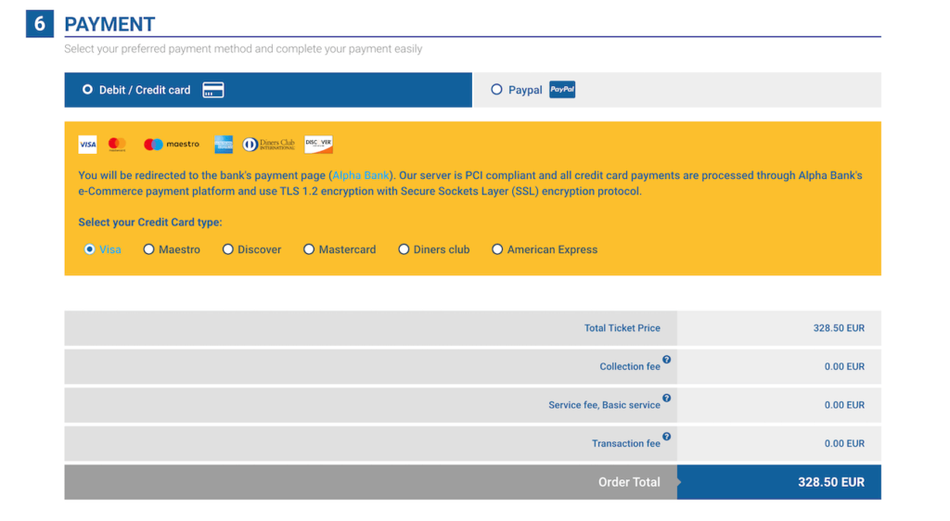The image size is (950, 521).
Task: Click the Total Ticket Price label
Action: [x=623, y=328]
